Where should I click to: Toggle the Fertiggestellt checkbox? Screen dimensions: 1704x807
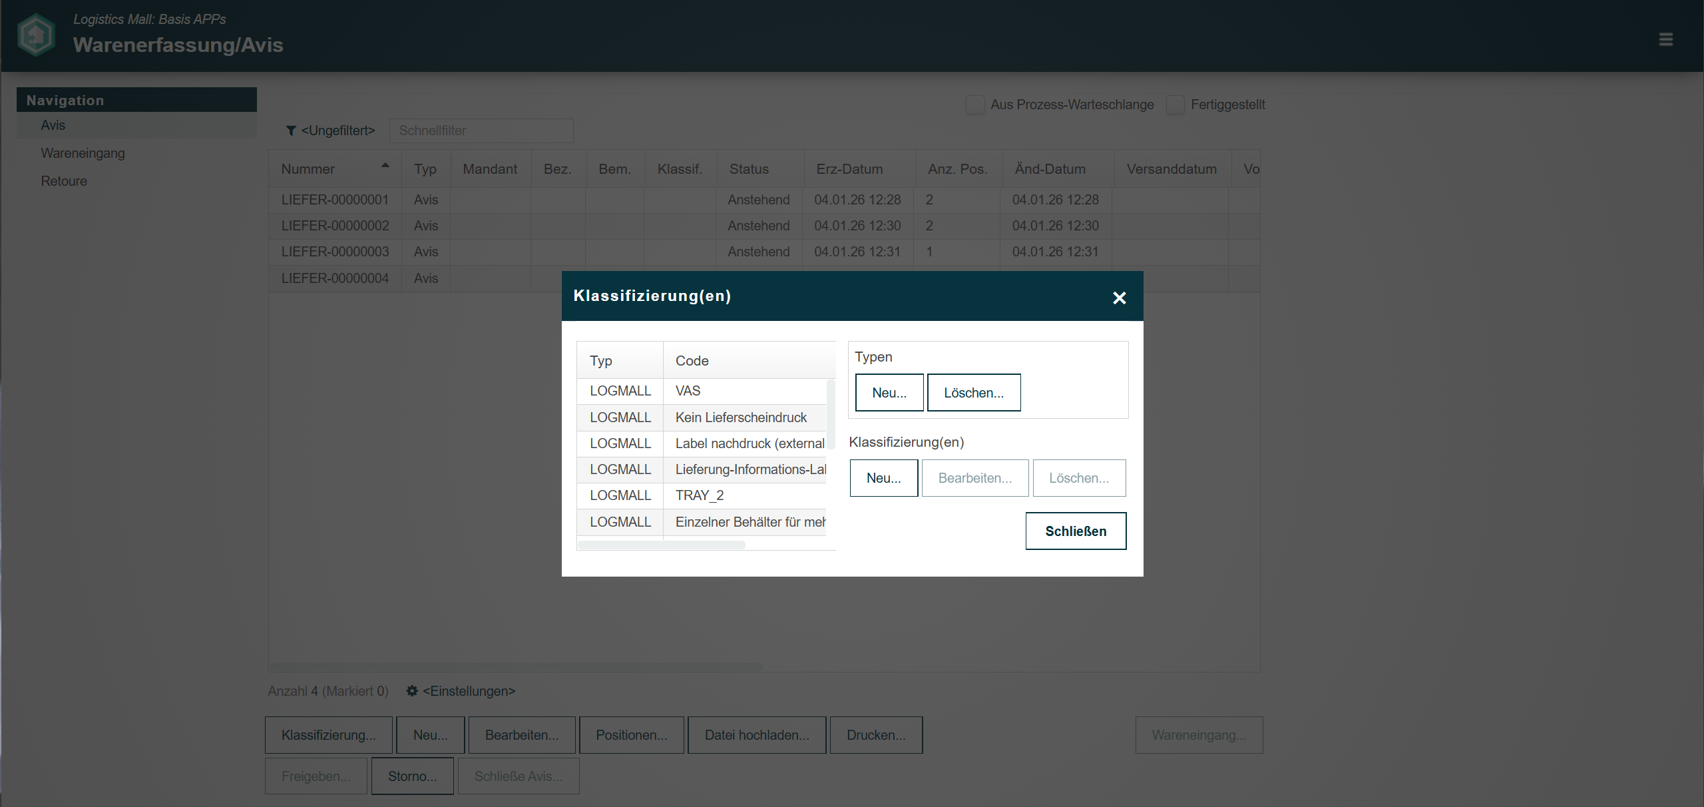click(1175, 105)
